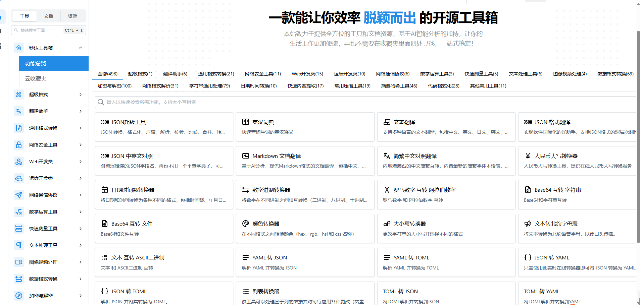The height and width of the screenshot is (305, 640).
Task: Click the braces icon on JSON 转 YAML card
Action: click(x=528, y=257)
